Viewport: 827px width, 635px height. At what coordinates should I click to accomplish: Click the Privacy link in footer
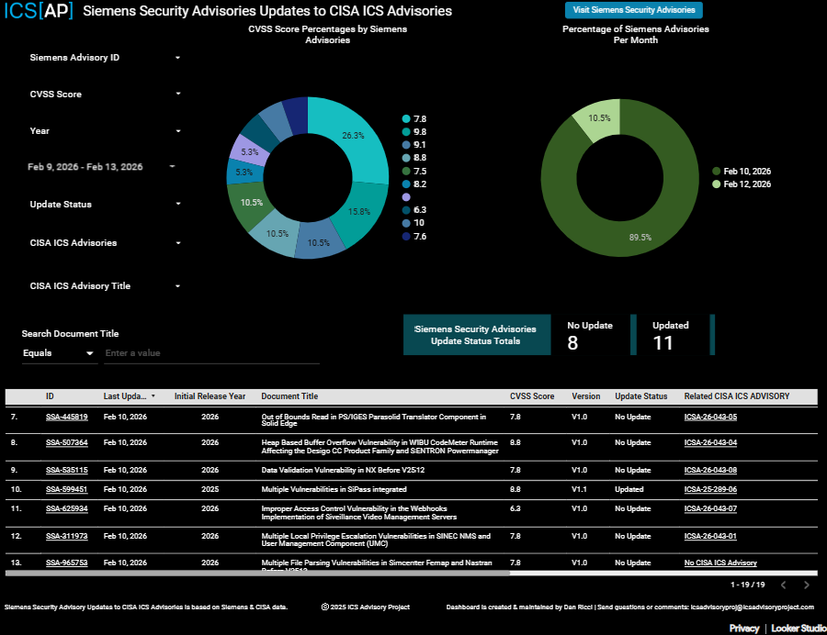[744, 629]
